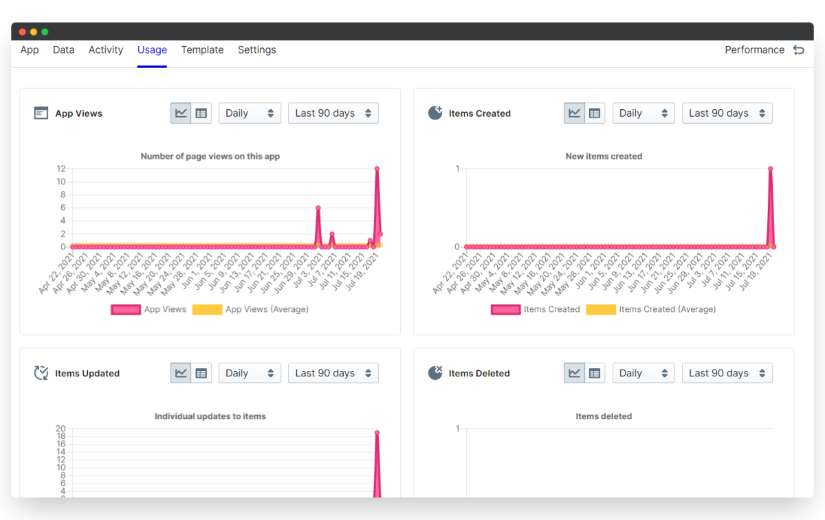Open App Views Daily interval dropdown
Screen dimensions: 825x520
tap(250, 113)
